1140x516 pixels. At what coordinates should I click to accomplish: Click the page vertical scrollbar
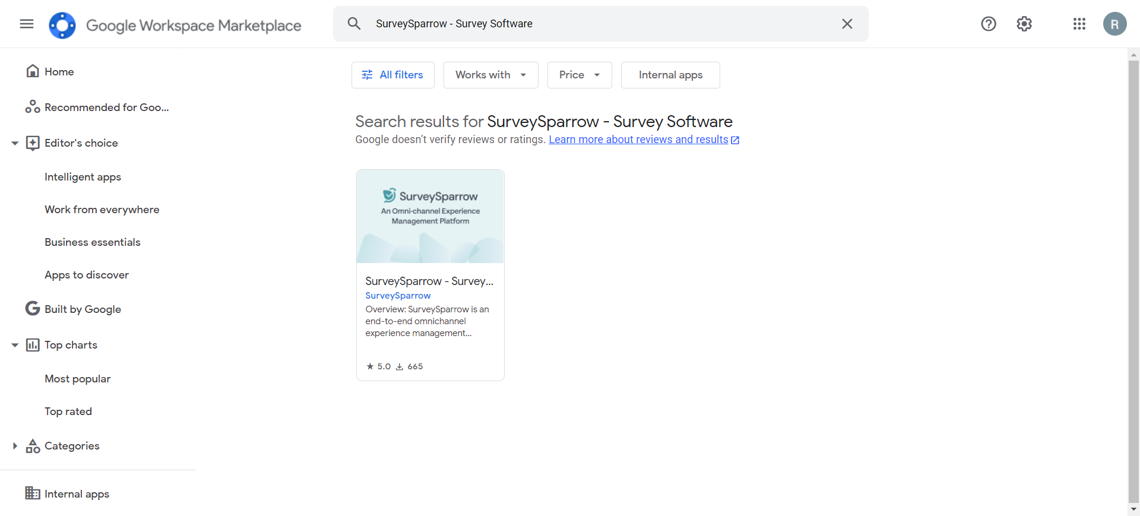(1133, 279)
